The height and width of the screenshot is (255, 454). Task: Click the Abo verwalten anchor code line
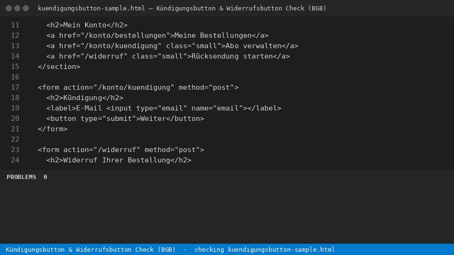[172, 46]
